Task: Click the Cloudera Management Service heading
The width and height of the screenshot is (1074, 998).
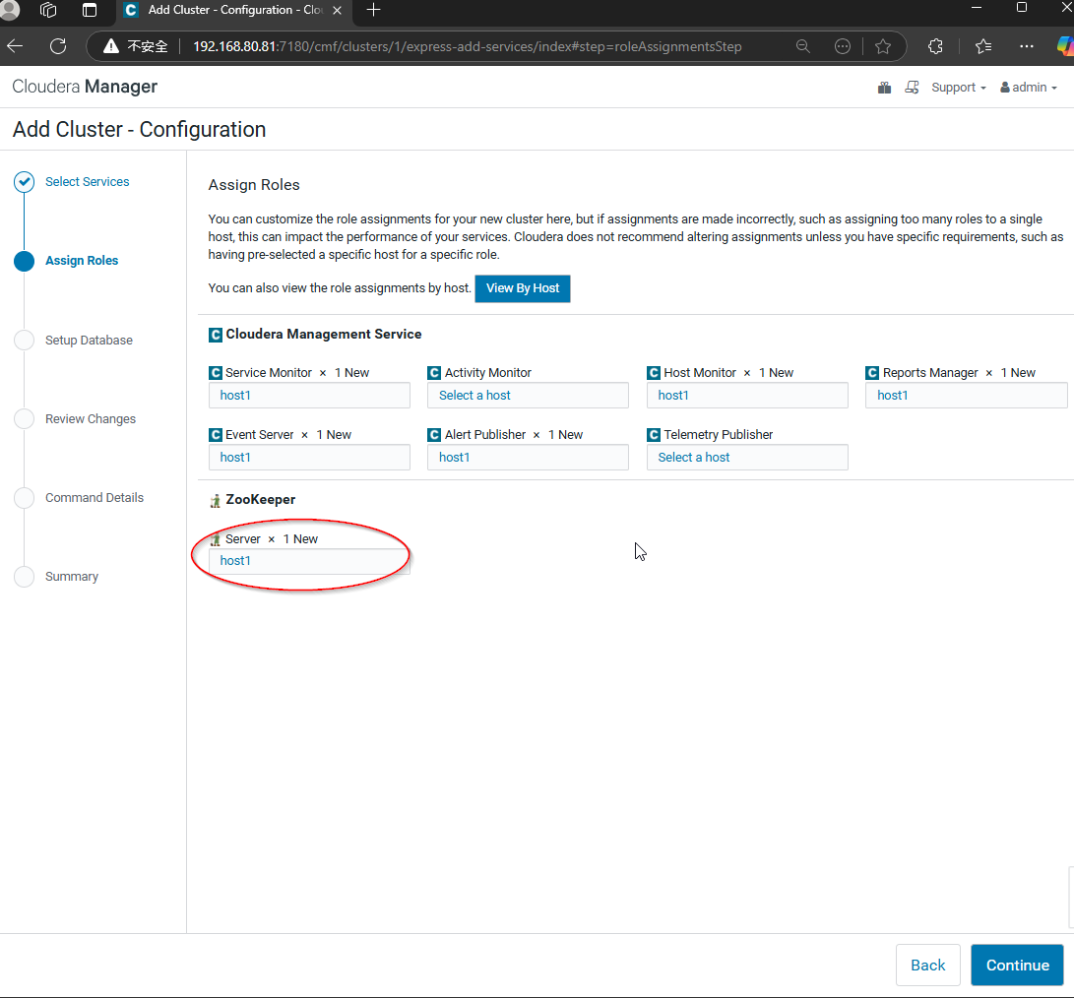Action: click(x=323, y=334)
